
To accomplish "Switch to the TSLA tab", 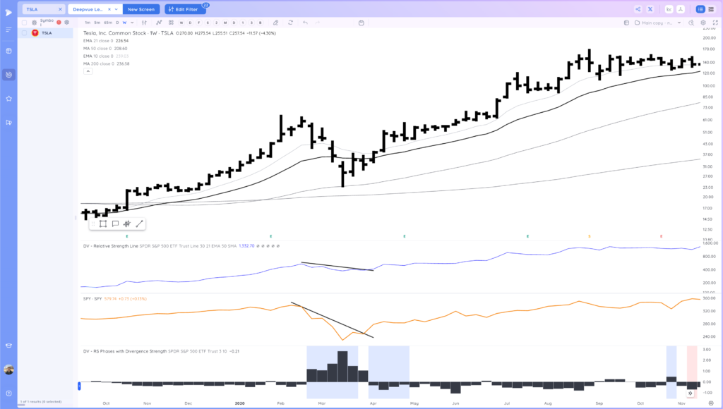I will click(x=43, y=9).
